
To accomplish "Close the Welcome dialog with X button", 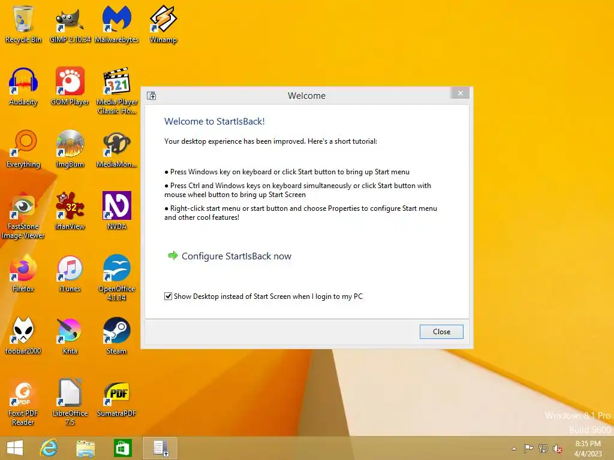I will (460, 93).
